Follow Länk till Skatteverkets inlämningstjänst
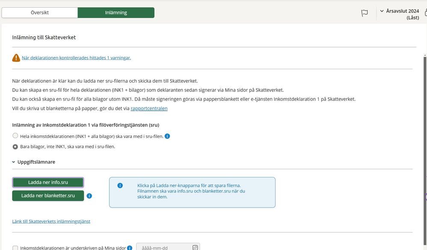Image resolution: width=427 pixels, height=250 pixels. [x=51, y=221]
